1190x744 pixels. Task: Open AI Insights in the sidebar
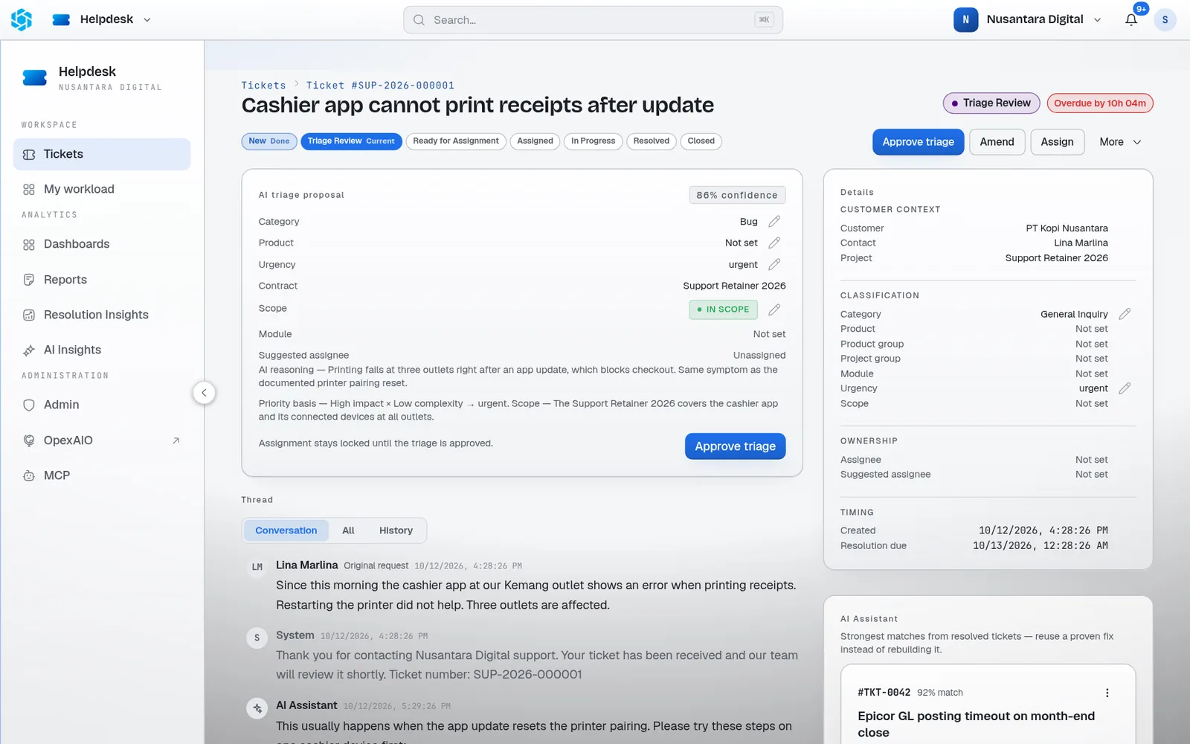point(102,350)
